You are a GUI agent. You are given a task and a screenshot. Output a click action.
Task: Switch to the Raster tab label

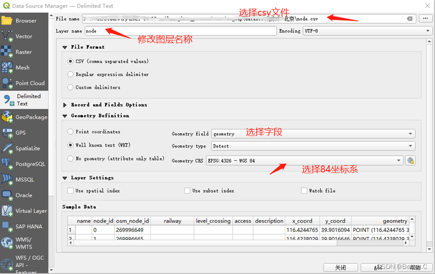[x=24, y=52]
